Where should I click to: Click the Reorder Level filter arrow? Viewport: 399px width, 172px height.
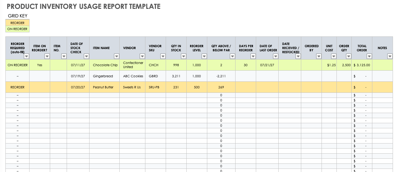click(x=204, y=56)
